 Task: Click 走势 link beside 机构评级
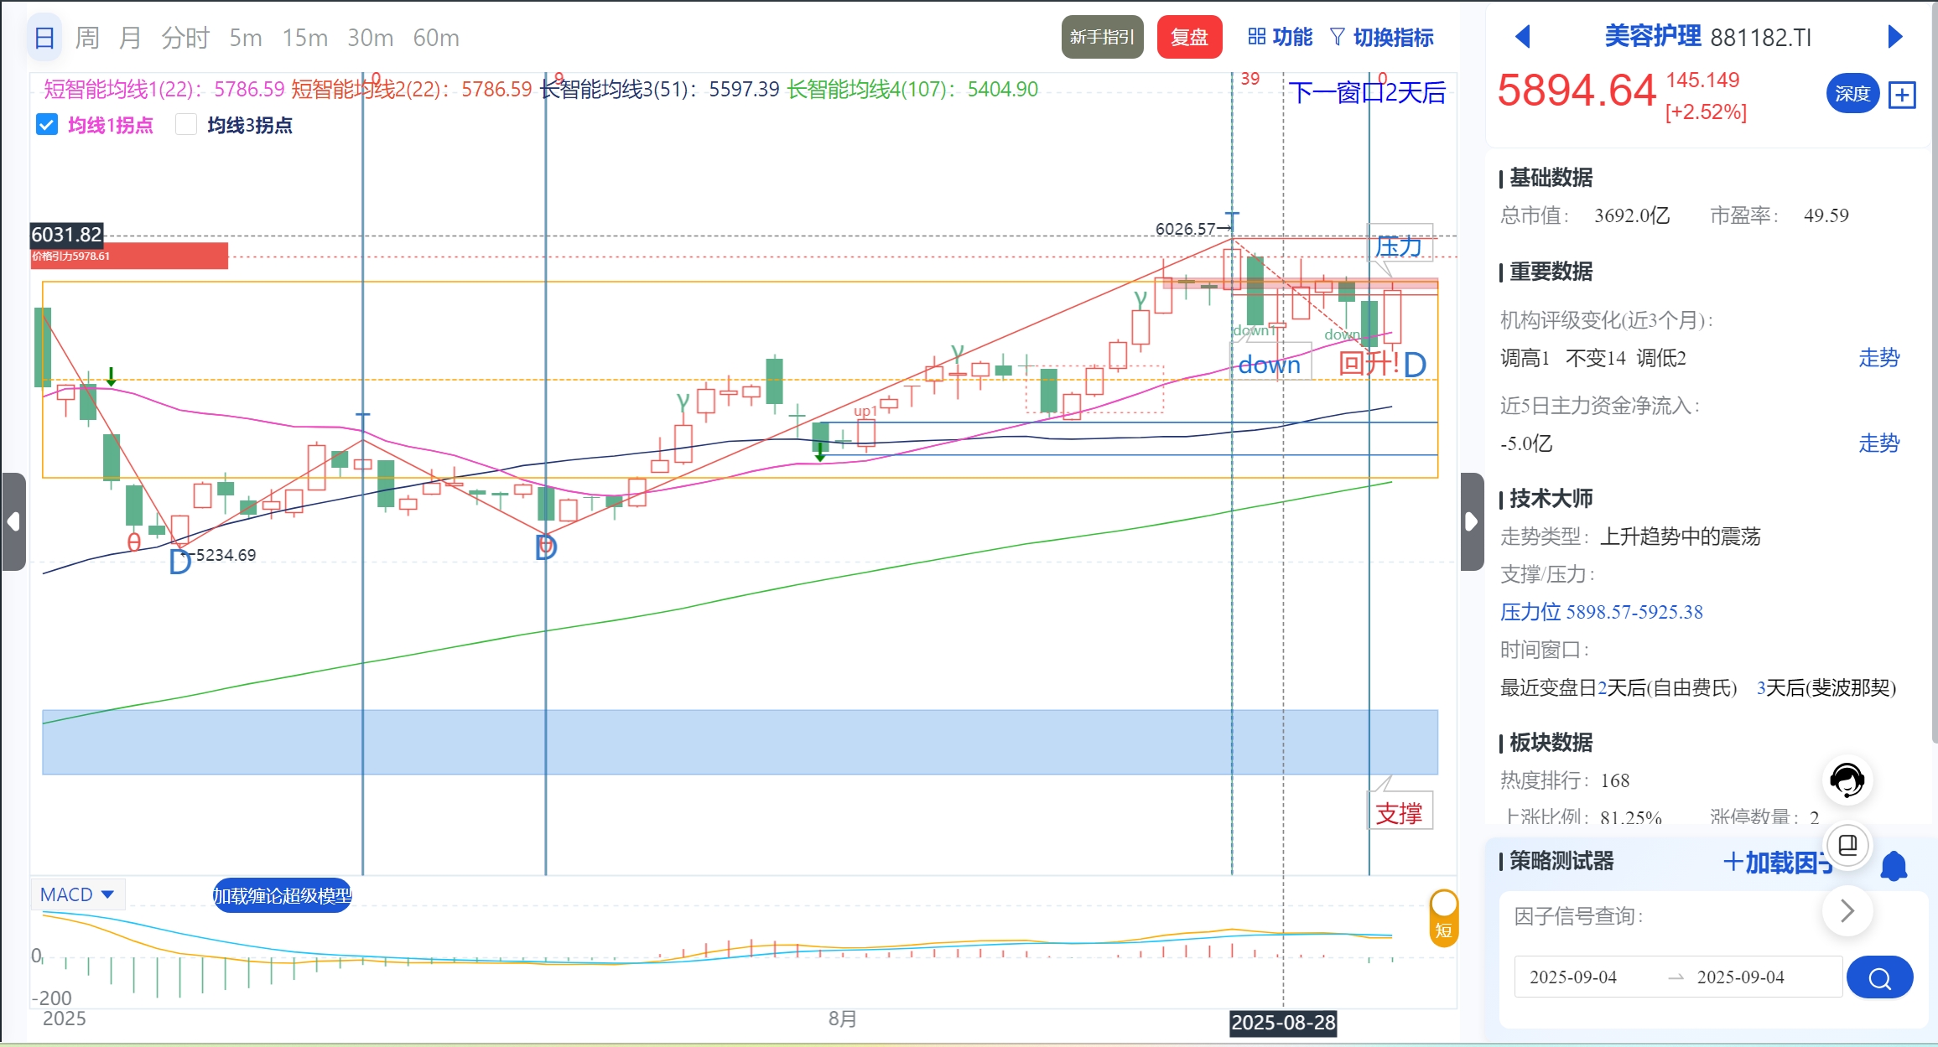(x=1878, y=358)
